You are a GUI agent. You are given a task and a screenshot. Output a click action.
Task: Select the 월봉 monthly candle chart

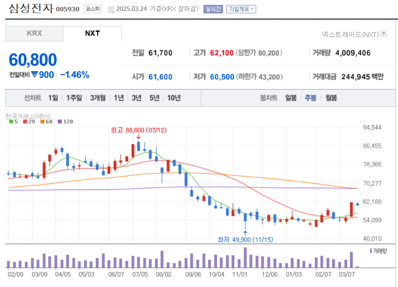(331, 98)
